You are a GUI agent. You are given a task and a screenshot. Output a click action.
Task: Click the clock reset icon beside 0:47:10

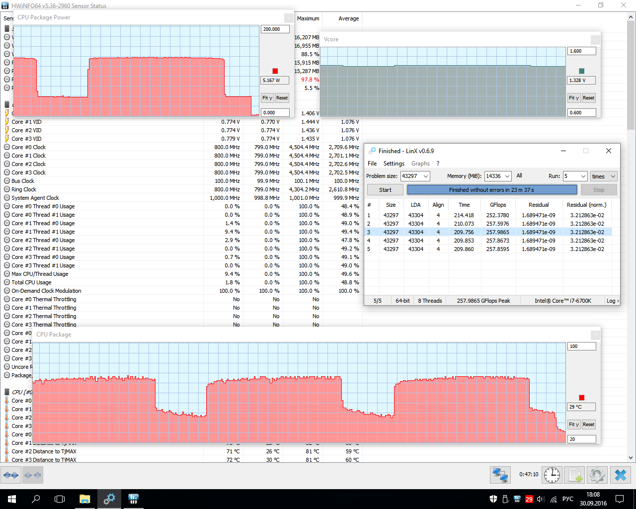552,475
